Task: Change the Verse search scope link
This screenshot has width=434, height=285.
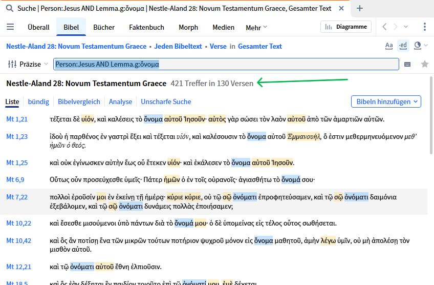Action: click(x=218, y=46)
